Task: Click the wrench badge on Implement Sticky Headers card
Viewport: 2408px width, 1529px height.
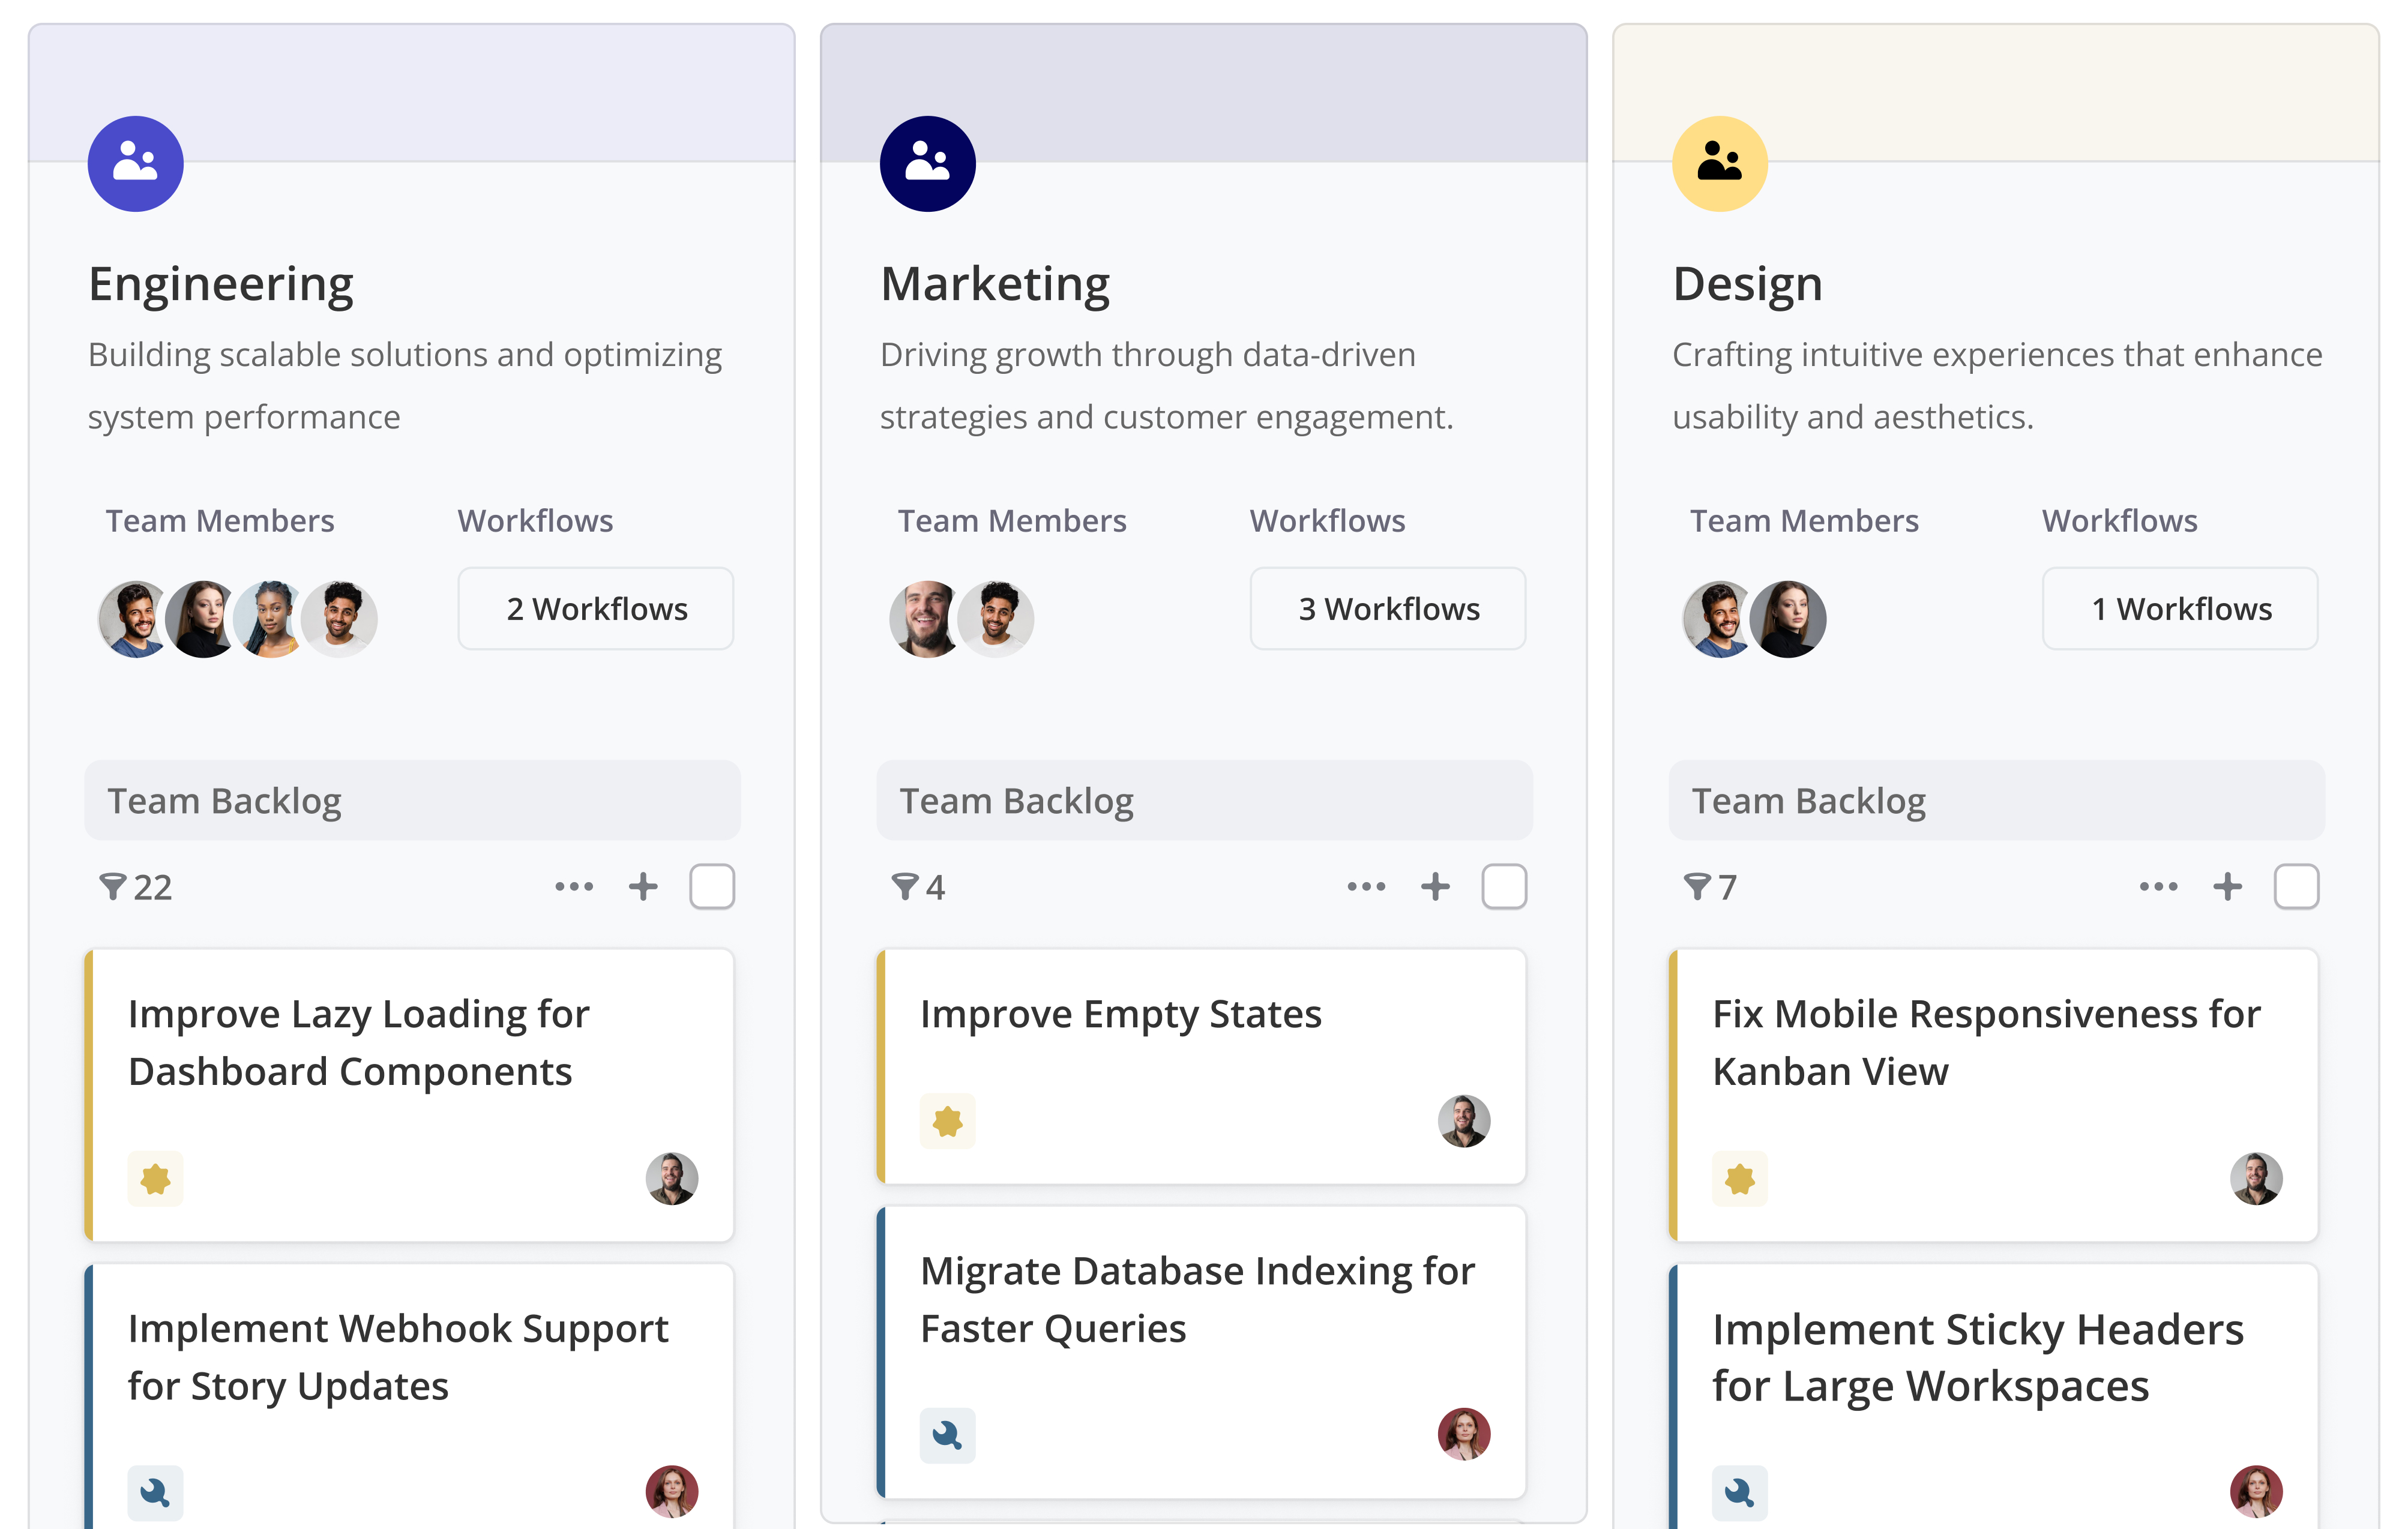Action: (1739, 1493)
